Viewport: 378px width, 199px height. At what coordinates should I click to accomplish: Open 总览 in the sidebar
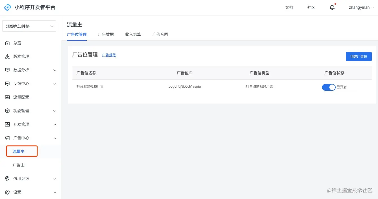click(x=17, y=43)
